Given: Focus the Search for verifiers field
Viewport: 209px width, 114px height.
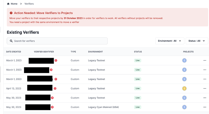Looking at the screenshot, I should (x=57, y=41).
